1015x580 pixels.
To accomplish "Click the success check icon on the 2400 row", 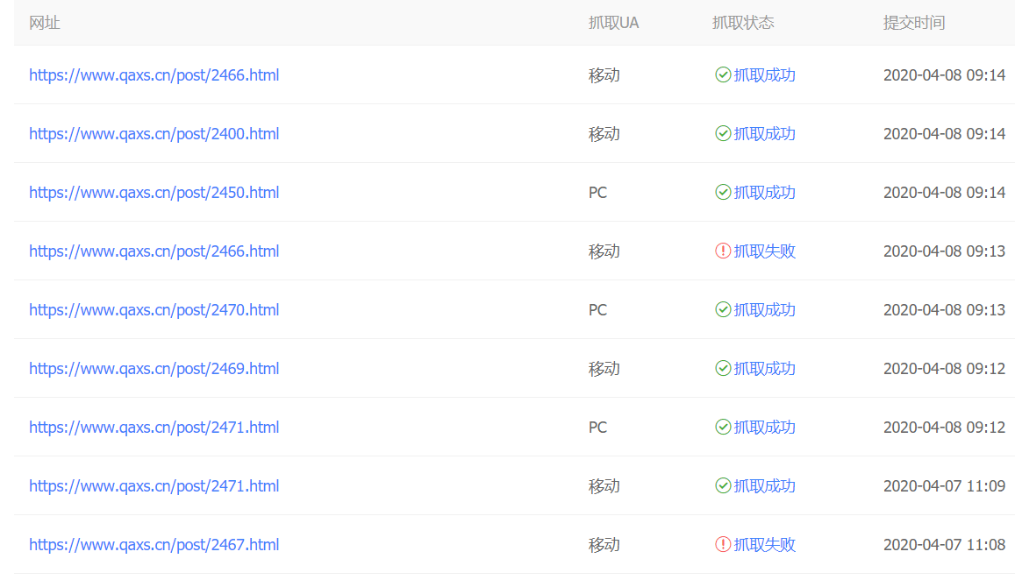I will tap(722, 133).
